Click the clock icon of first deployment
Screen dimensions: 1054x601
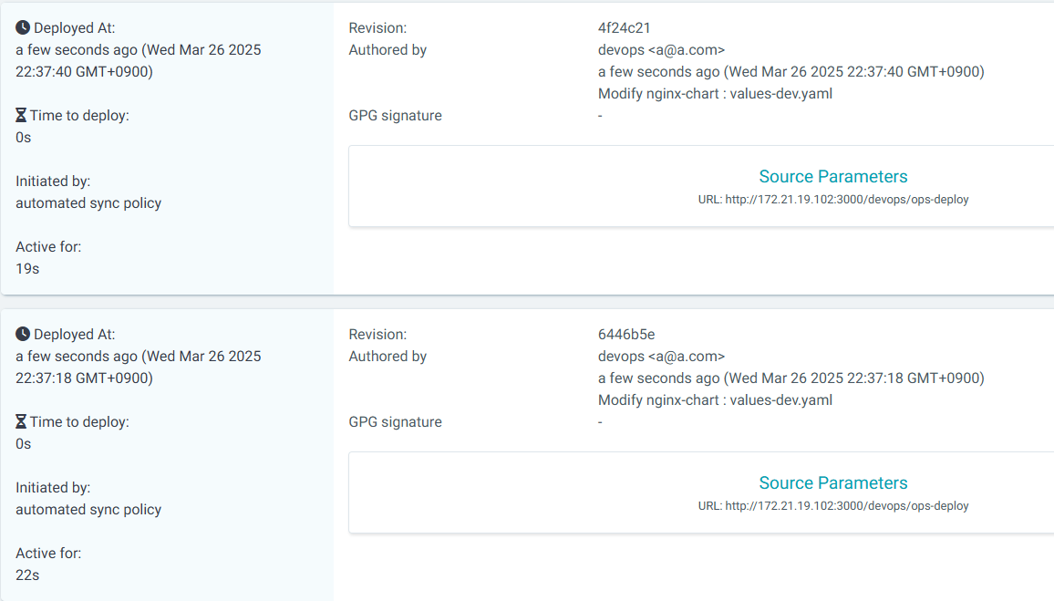23,27
